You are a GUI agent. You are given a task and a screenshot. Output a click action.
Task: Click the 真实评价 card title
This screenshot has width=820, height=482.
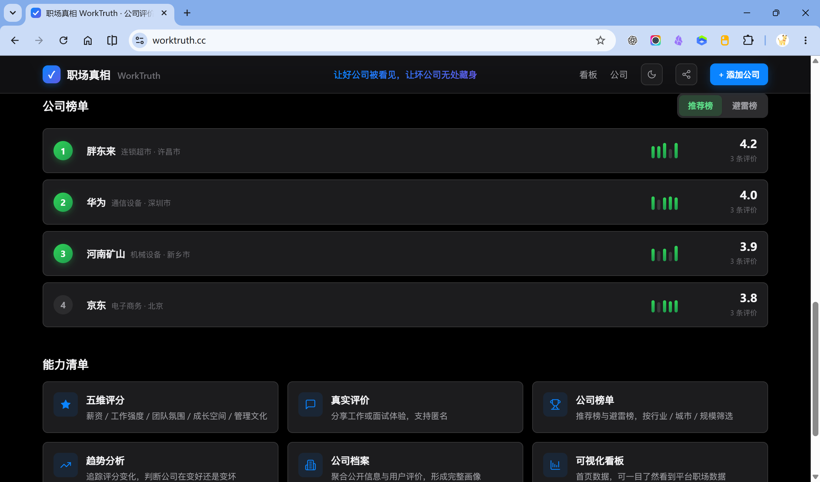click(350, 400)
